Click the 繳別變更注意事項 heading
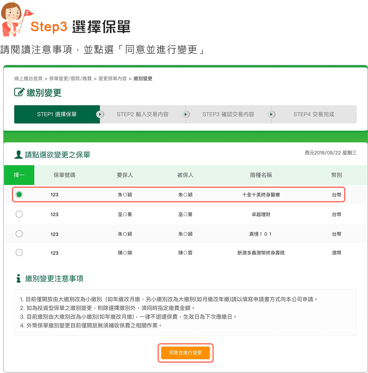The image size is (368, 373). [54, 279]
